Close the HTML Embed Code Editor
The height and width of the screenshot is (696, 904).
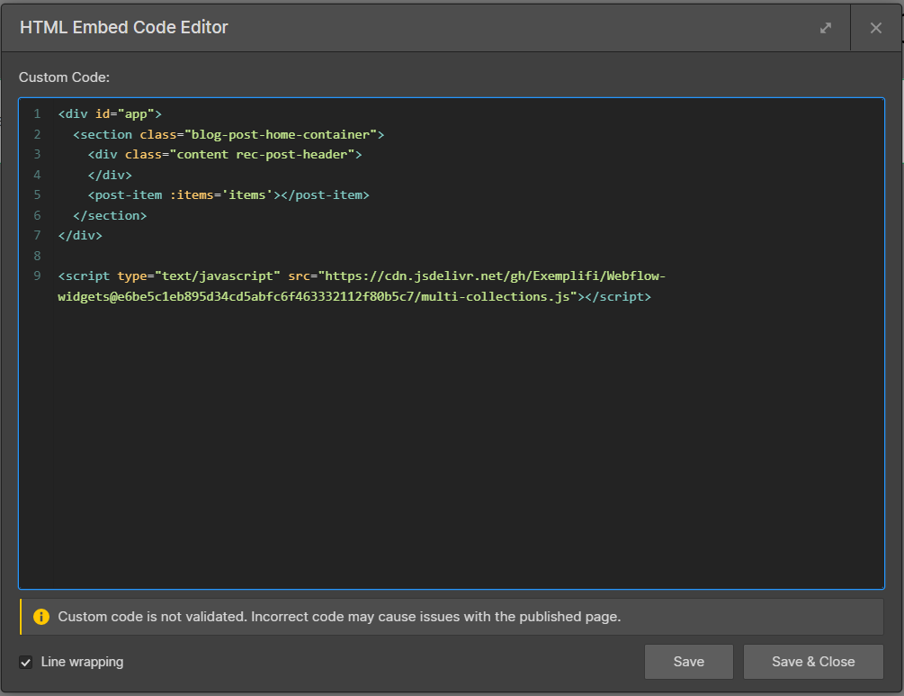(x=876, y=27)
